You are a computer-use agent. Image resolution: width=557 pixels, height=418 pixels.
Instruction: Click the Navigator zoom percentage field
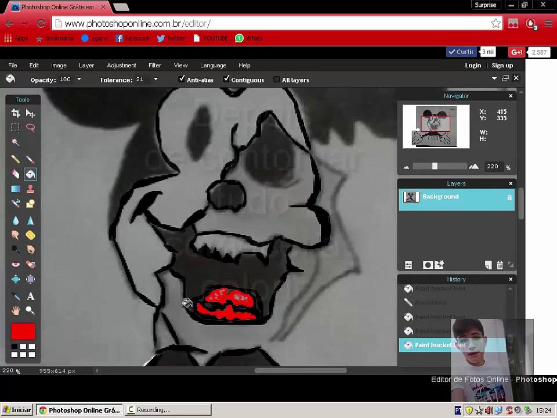494,167
